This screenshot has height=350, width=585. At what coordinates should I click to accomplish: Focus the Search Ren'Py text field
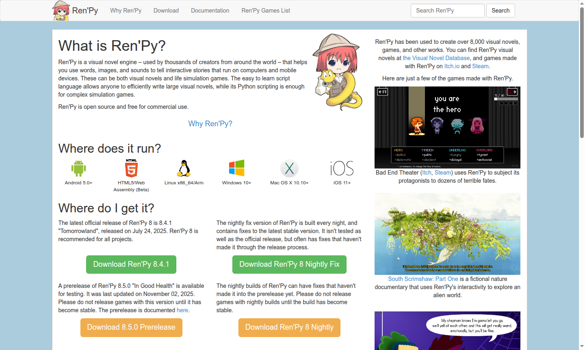coord(447,11)
